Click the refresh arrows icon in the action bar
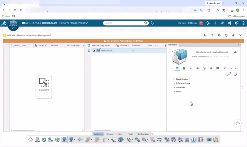 pyautogui.click(x=44, y=140)
